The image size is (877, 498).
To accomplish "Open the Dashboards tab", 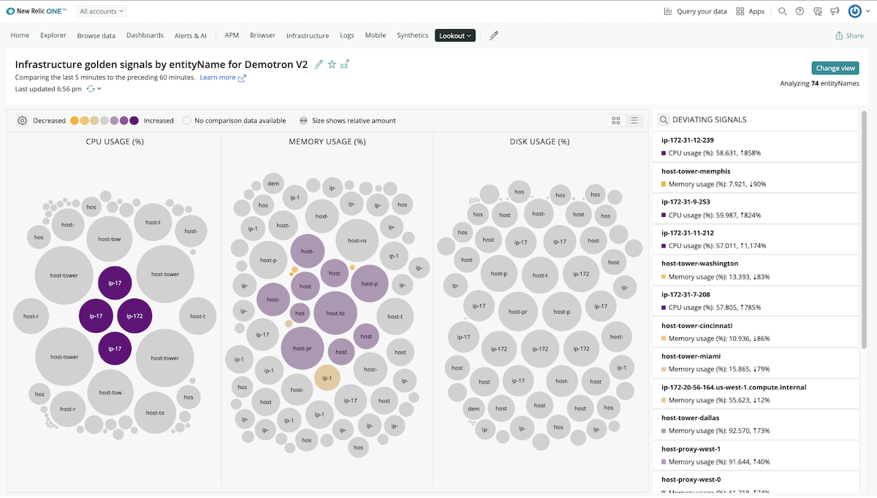I will tap(145, 35).
